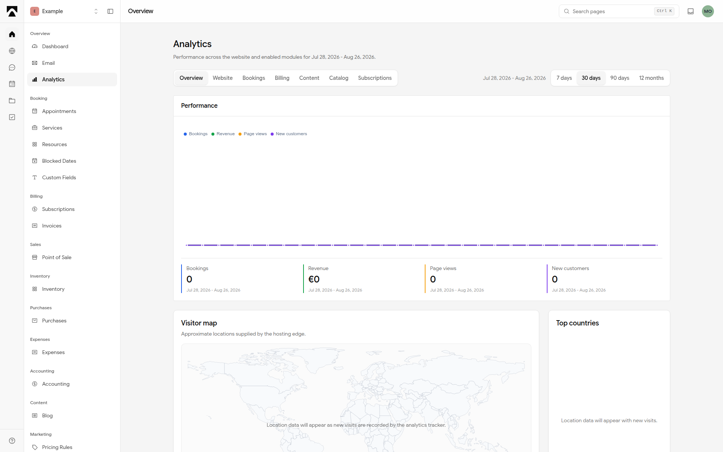
Task: Switch to the Bookings tab
Action: click(254, 78)
